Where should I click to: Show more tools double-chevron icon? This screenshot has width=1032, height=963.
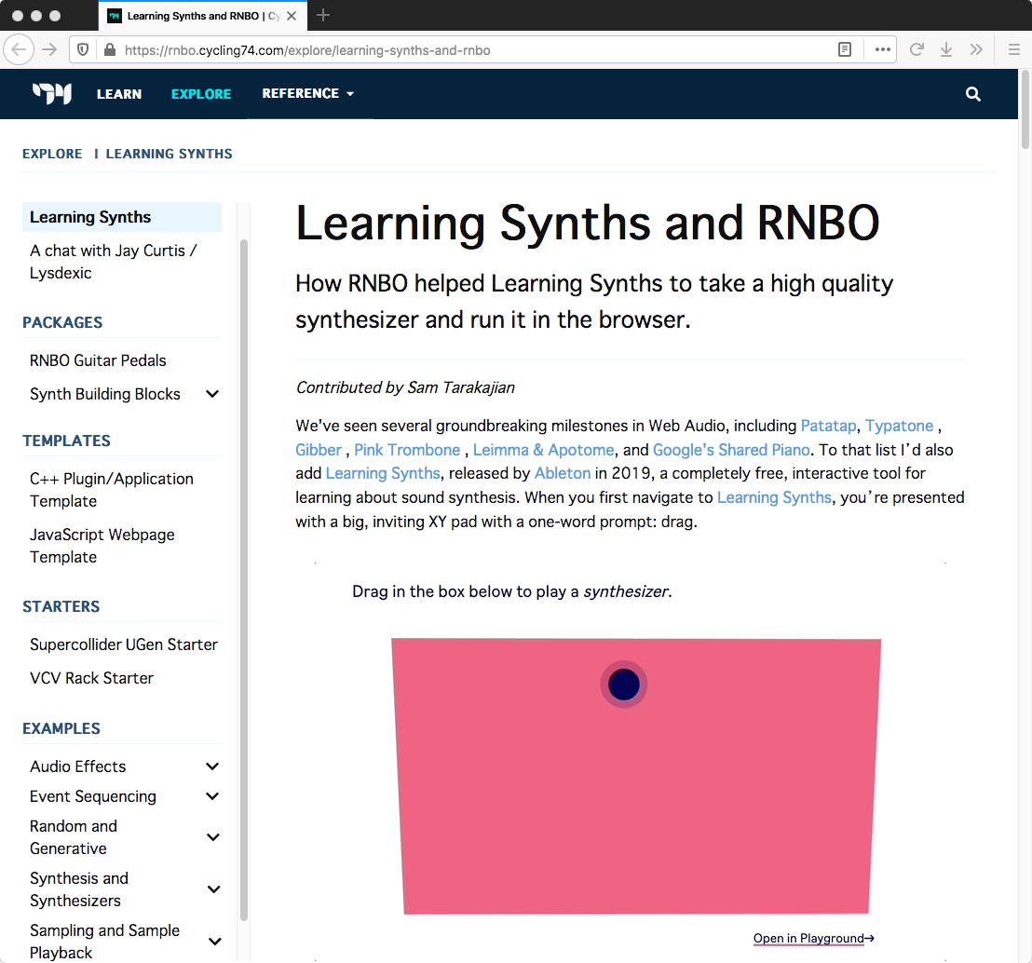(x=976, y=49)
